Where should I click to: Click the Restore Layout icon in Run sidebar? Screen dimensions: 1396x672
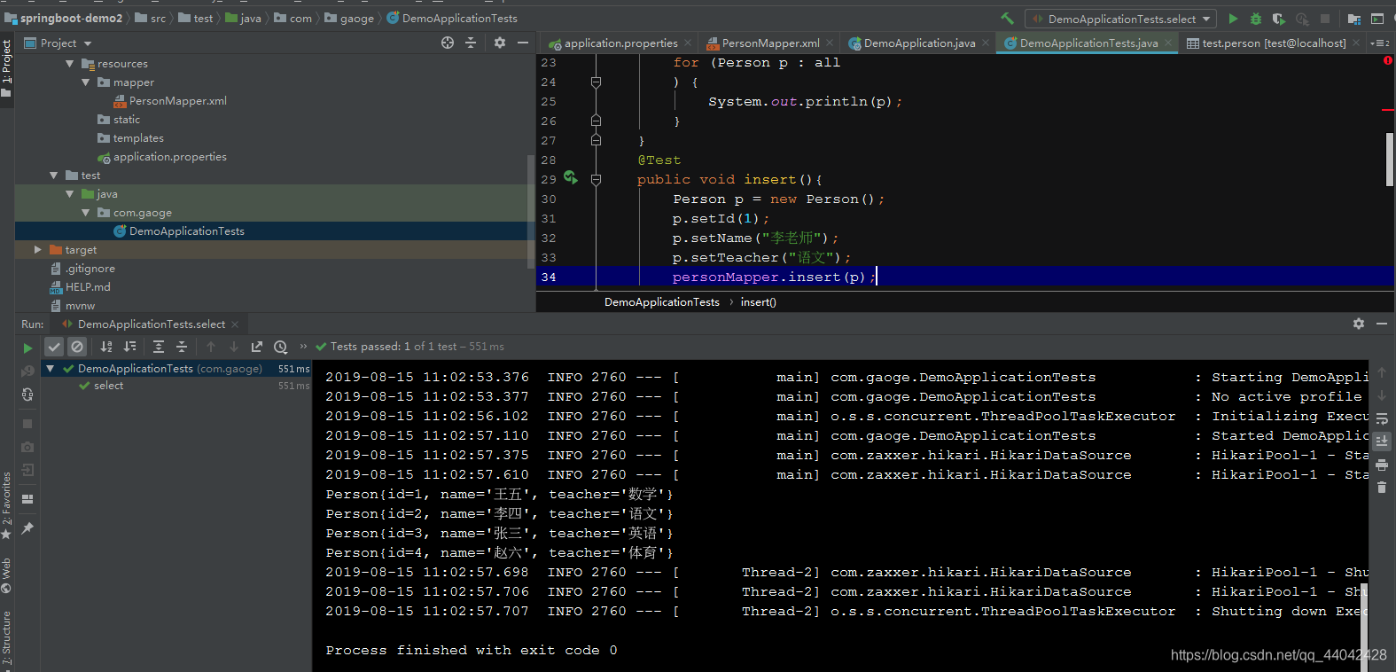[x=27, y=499]
